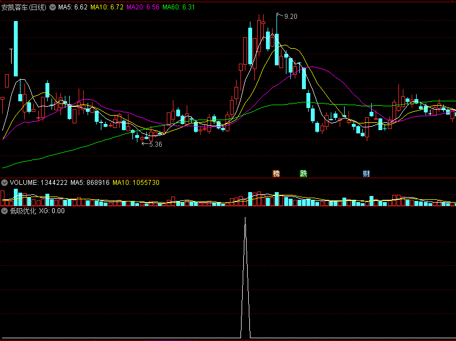Click the MA60: 6.31 label

click(178, 7)
